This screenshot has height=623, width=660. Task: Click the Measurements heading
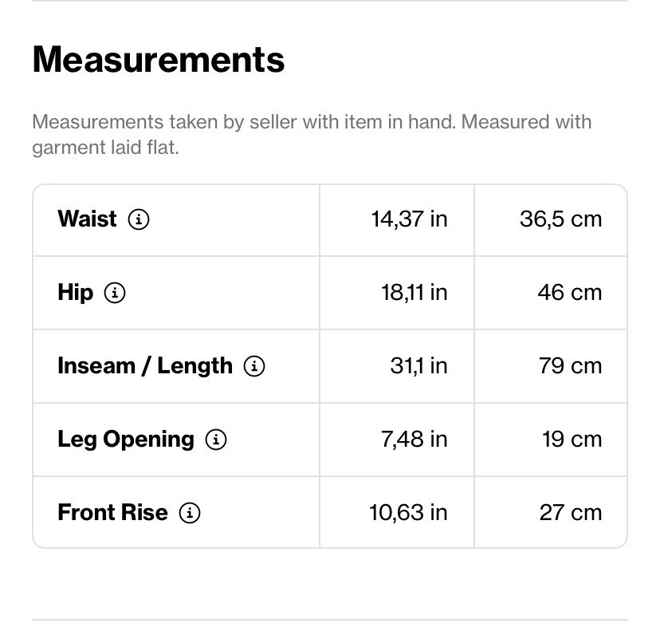click(x=159, y=60)
